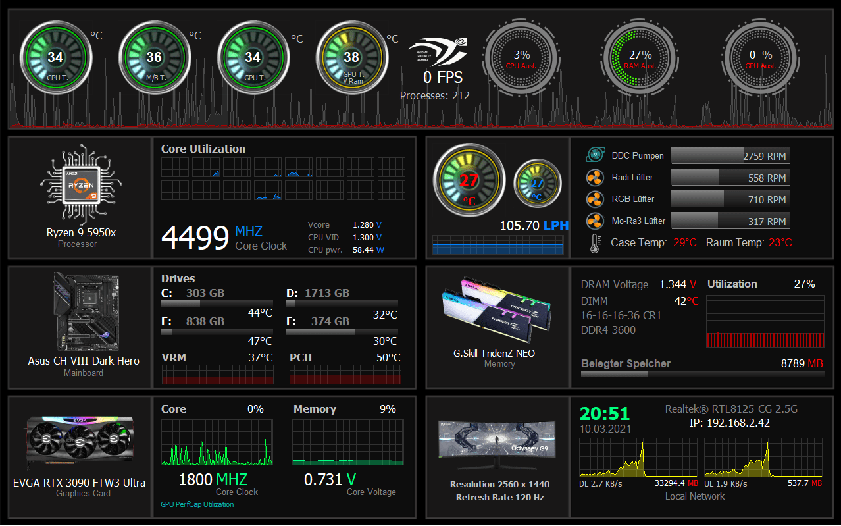841x526 pixels.
Task: Click the GPU PerfCap Utilization label
Action: coord(197,504)
